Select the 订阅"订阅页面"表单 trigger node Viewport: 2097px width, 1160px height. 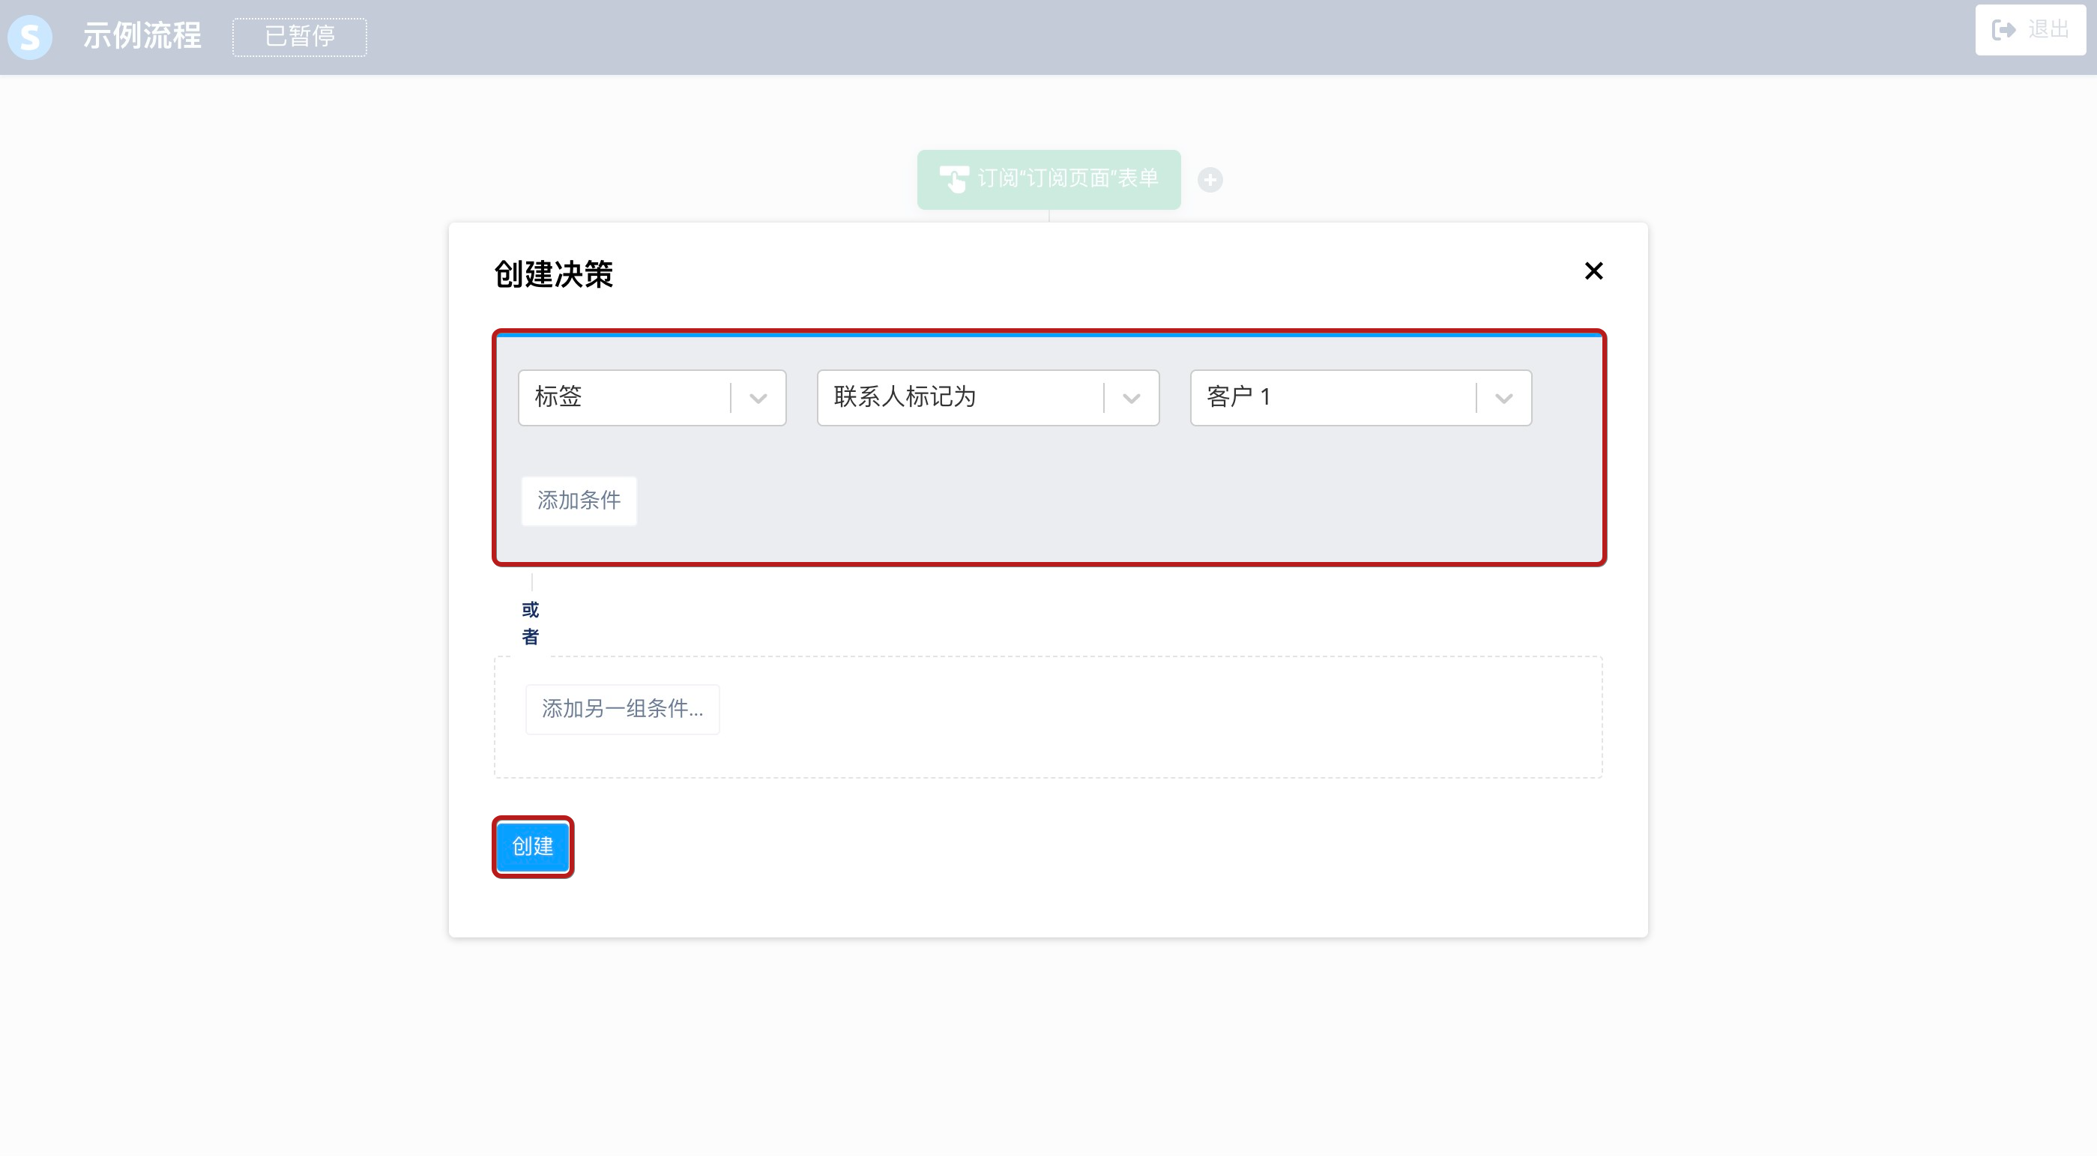pyautogui.click(x=1066, y=179)
